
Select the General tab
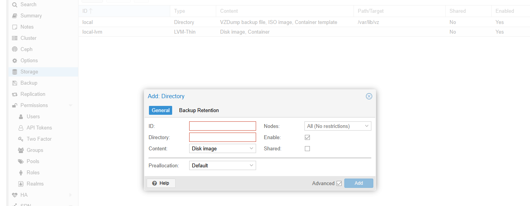tap(161, 111)
